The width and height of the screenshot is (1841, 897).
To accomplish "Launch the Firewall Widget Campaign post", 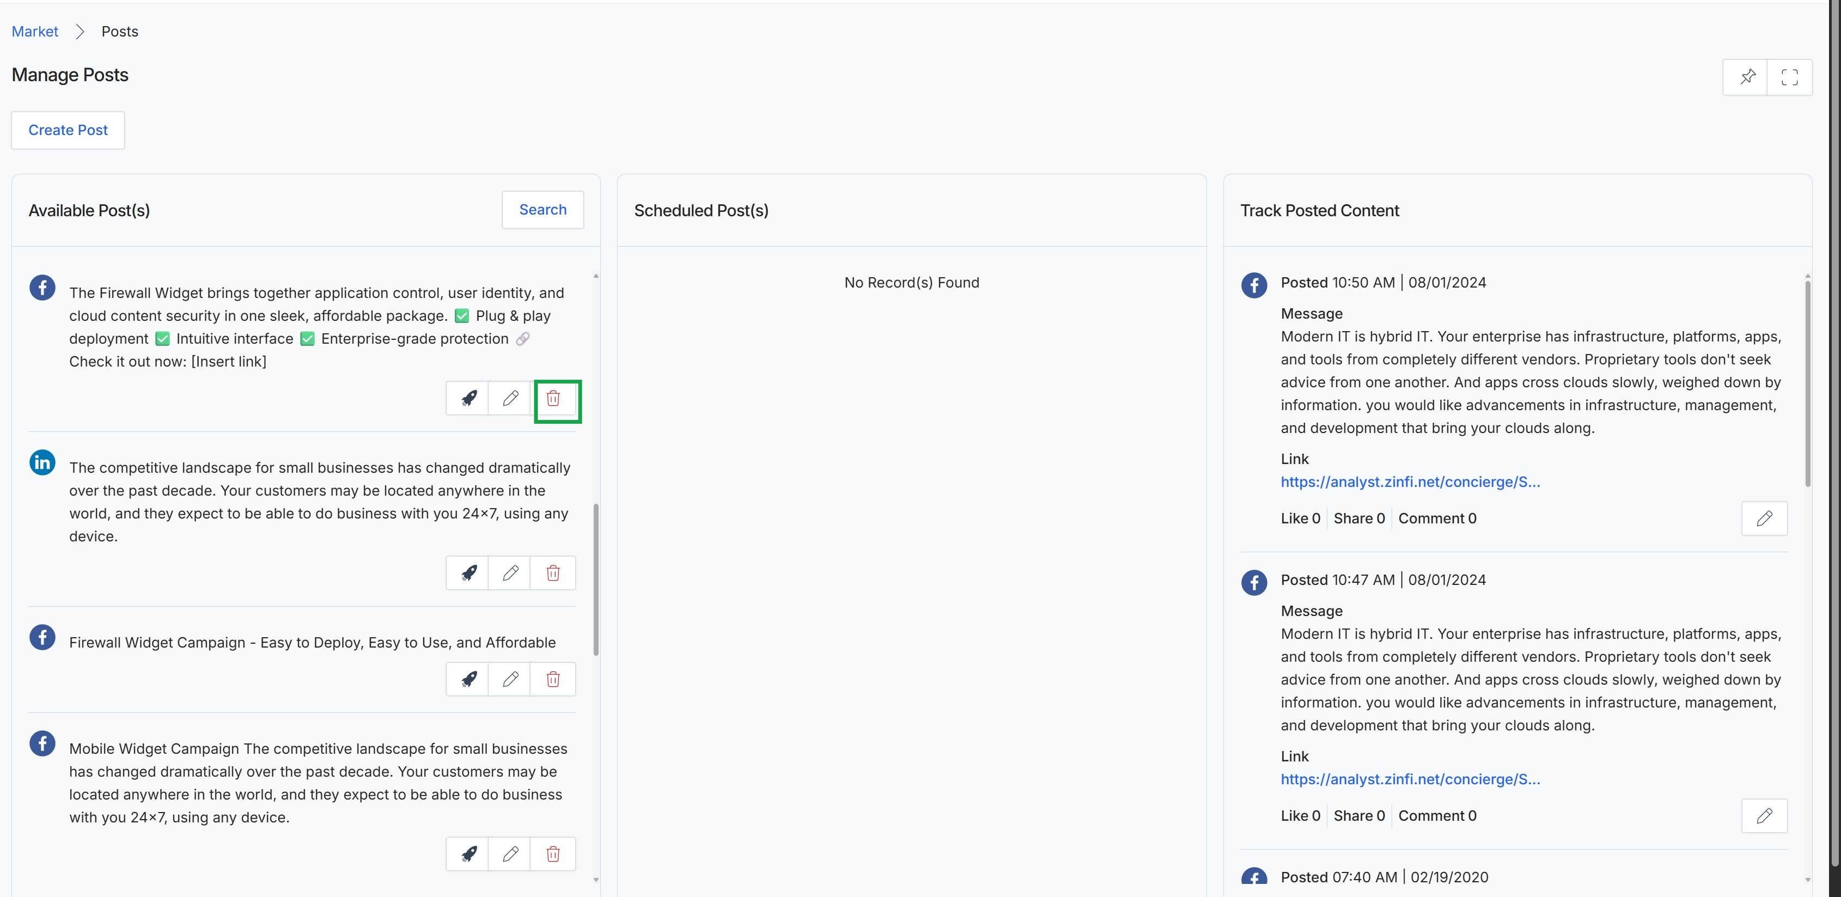I will tap(468, 679).
